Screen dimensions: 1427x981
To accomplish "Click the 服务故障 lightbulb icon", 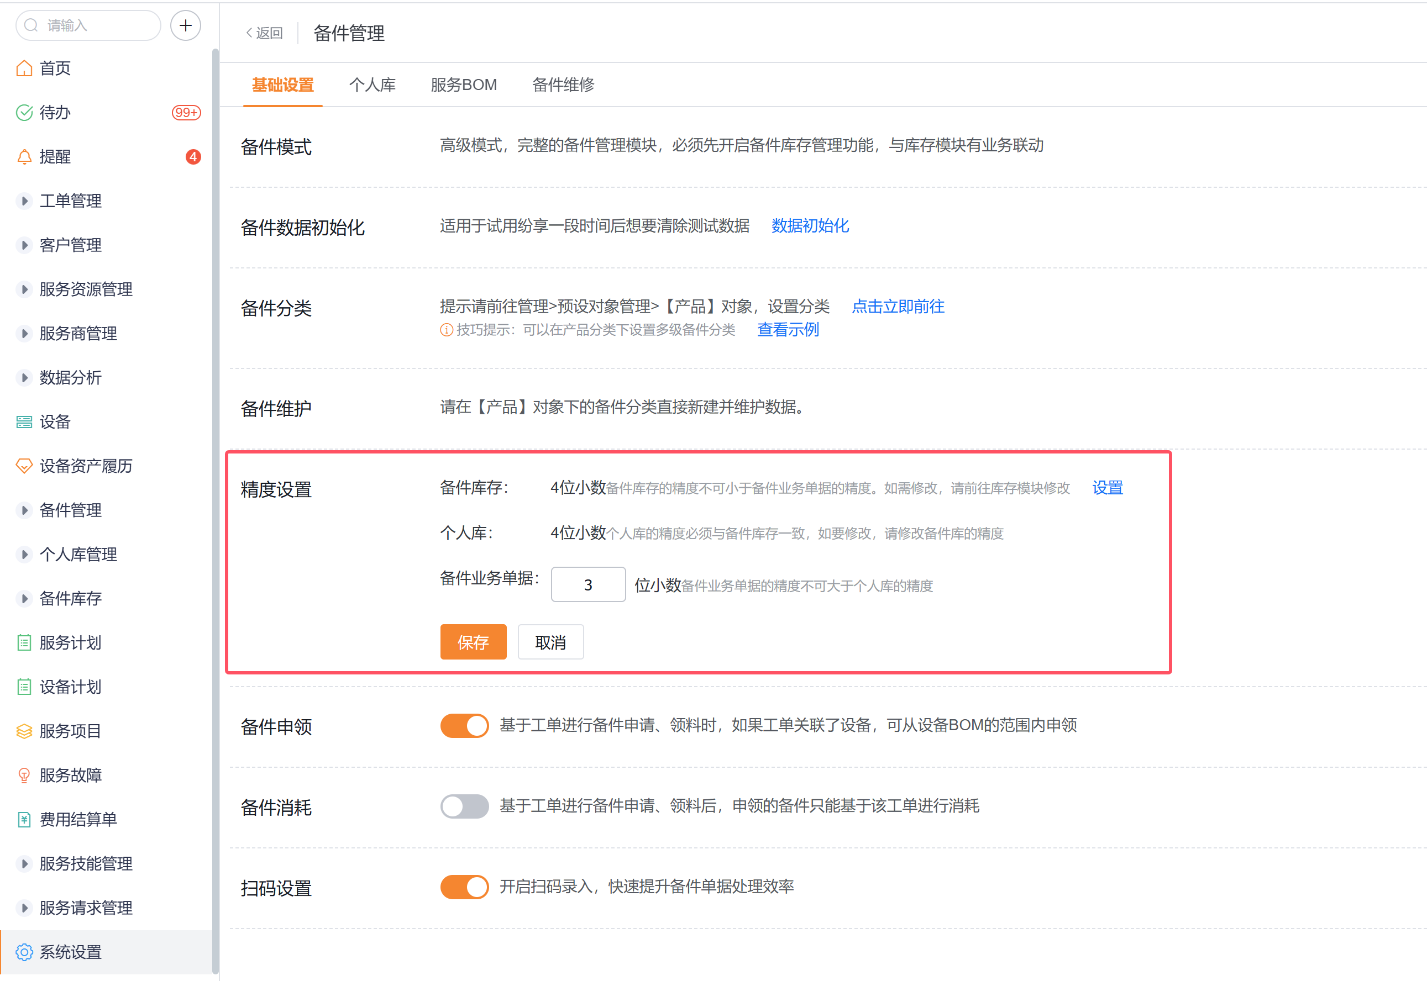I will (24, 775).
